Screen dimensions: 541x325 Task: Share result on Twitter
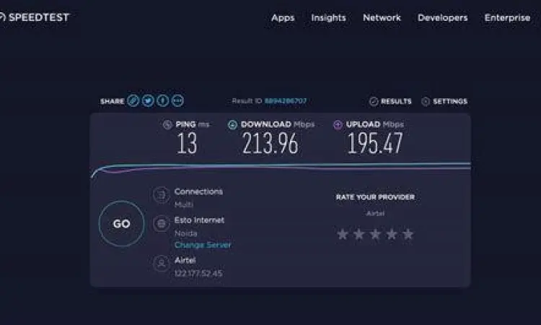click(148, 100)
